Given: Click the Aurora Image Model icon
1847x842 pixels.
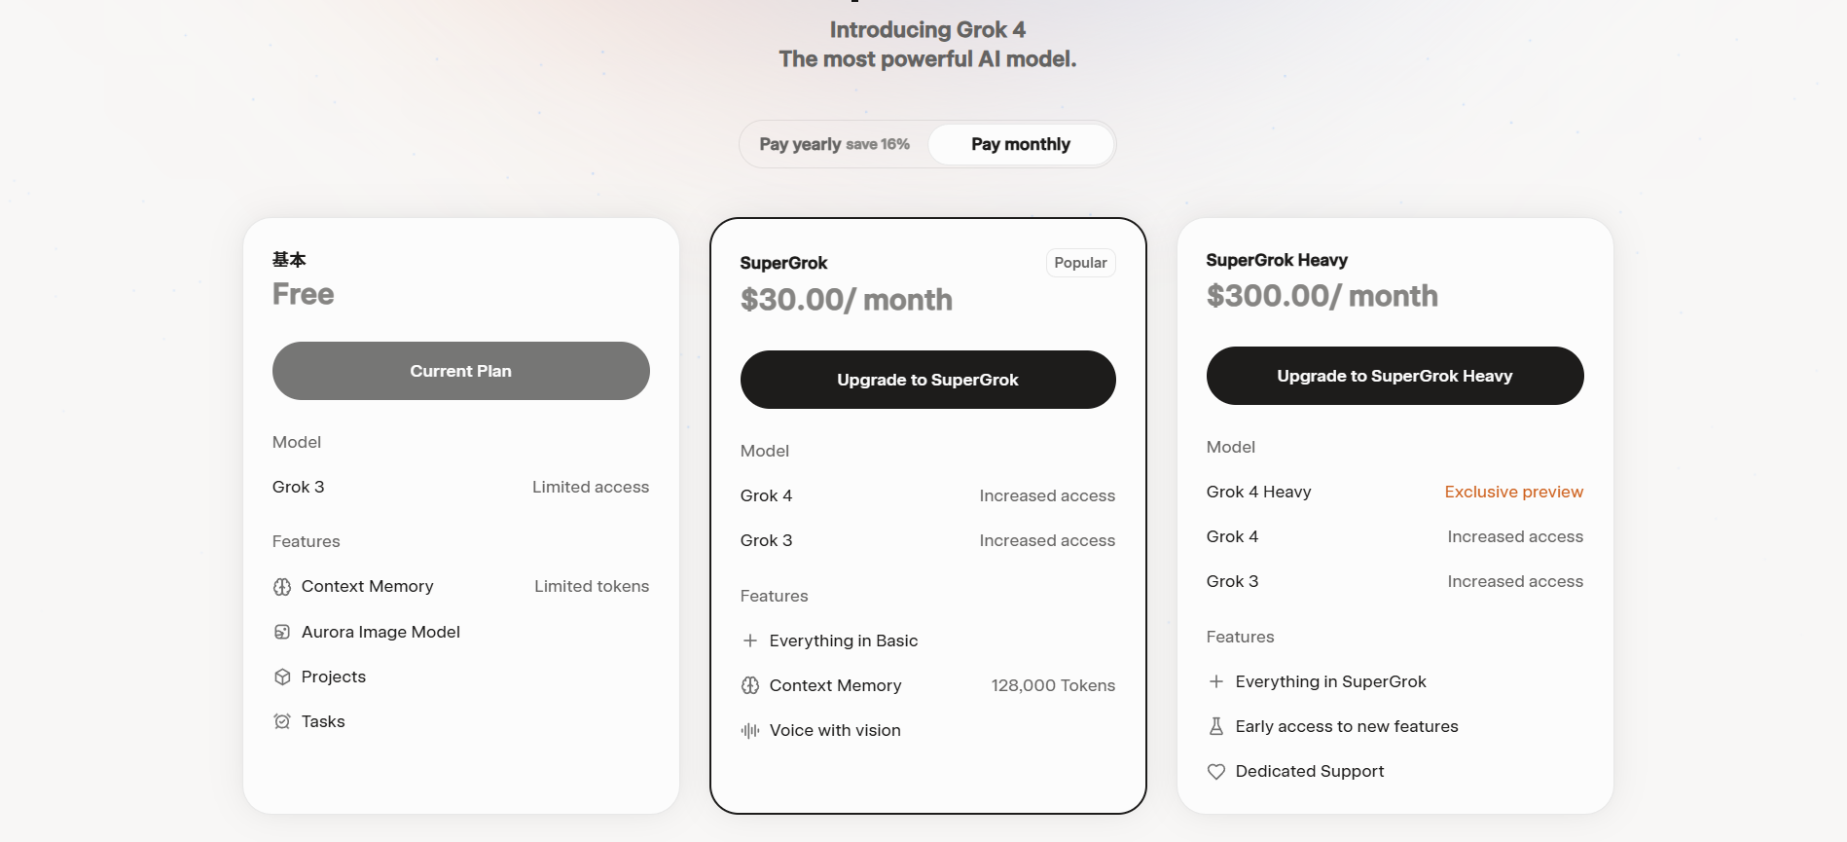Looking at the screenshot, I should point(282,632).
